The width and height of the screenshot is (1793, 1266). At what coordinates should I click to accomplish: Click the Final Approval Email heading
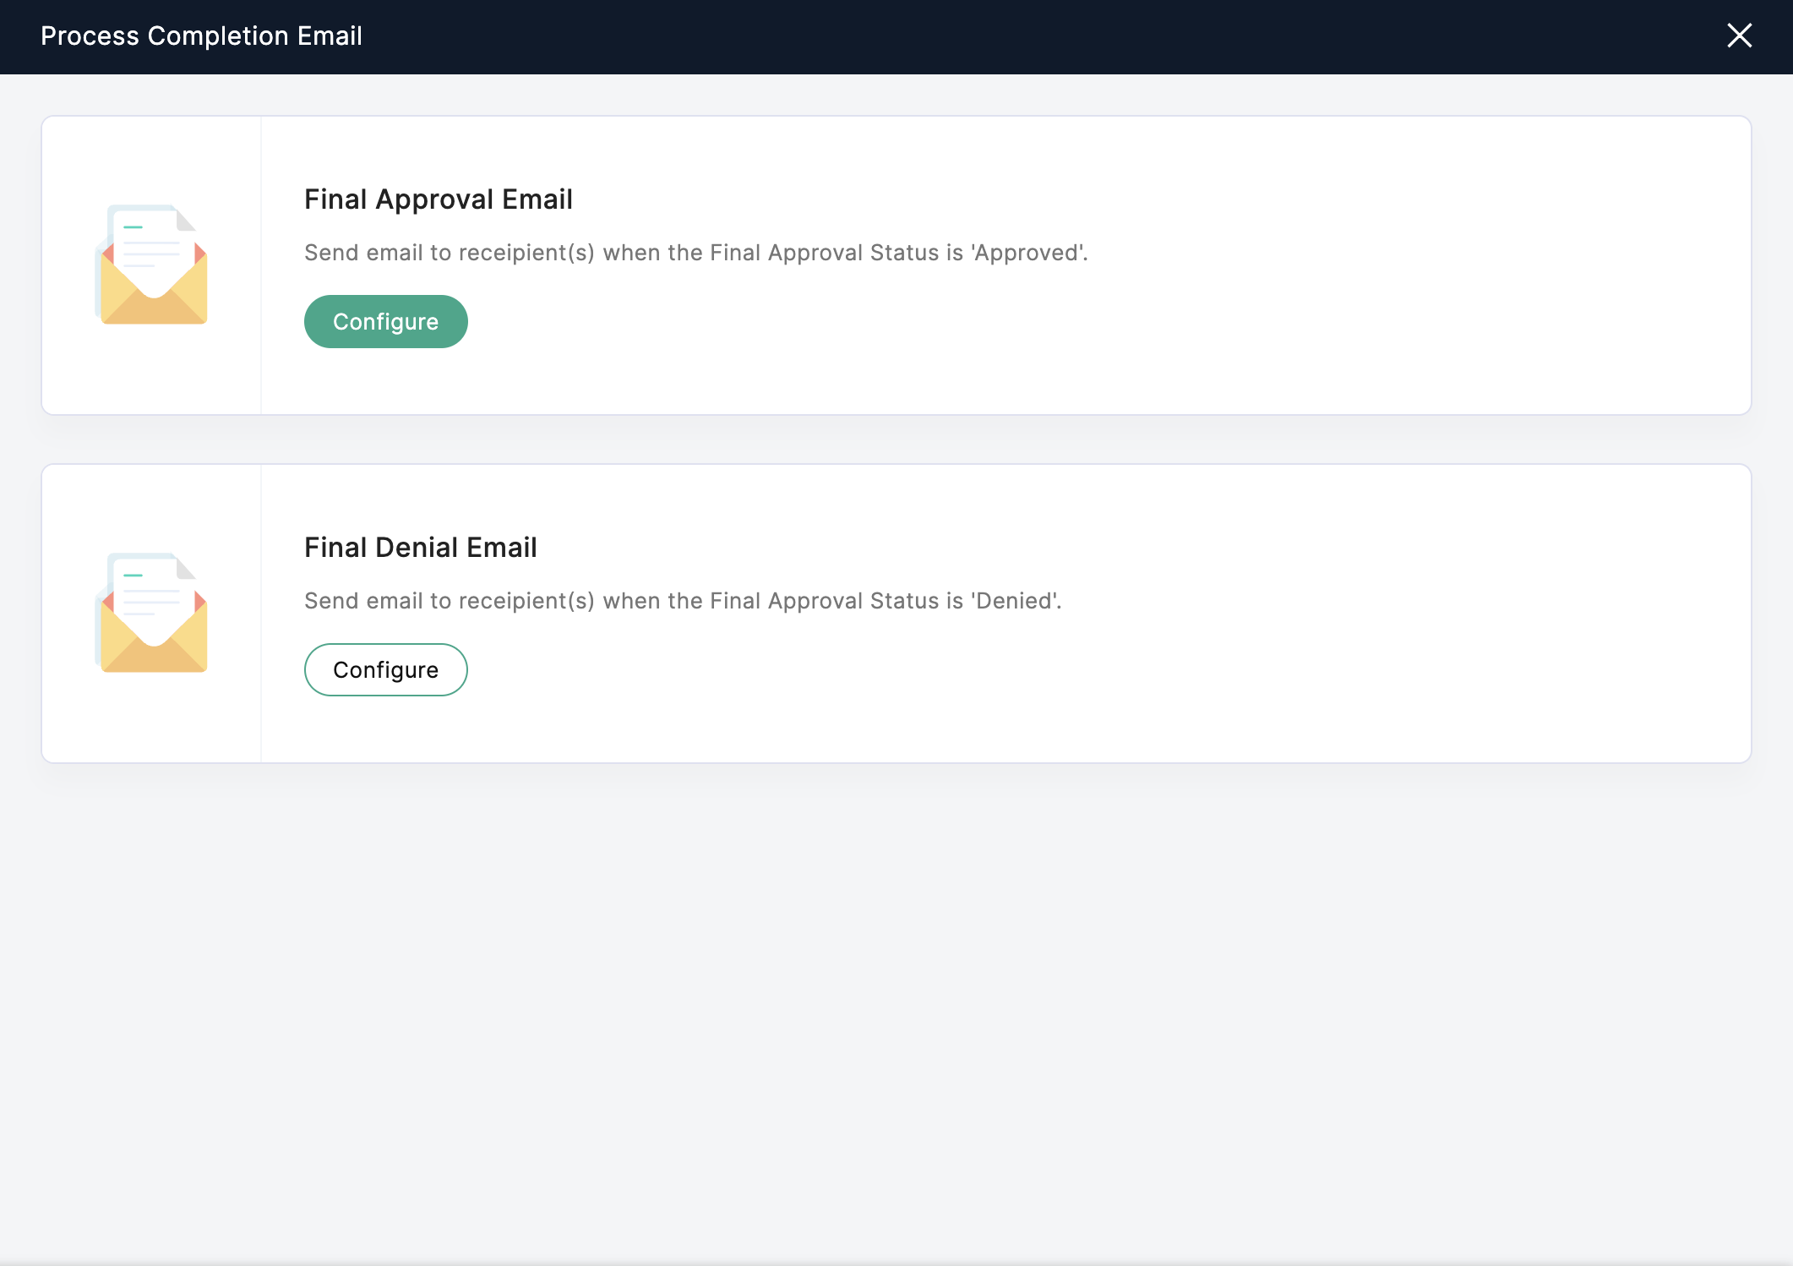(x=438, y=199)
